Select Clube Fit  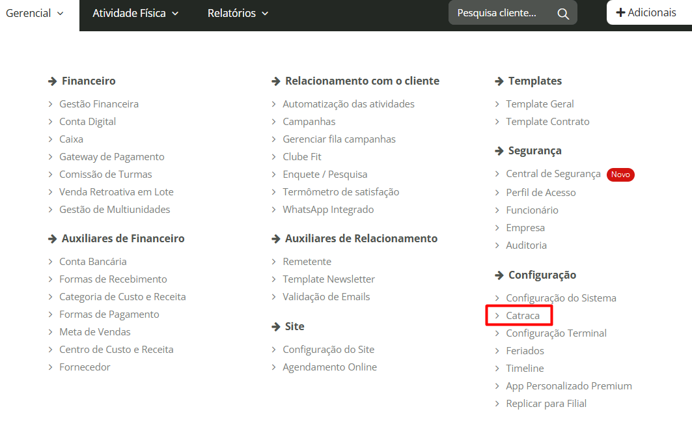click(x=302, y=157)
